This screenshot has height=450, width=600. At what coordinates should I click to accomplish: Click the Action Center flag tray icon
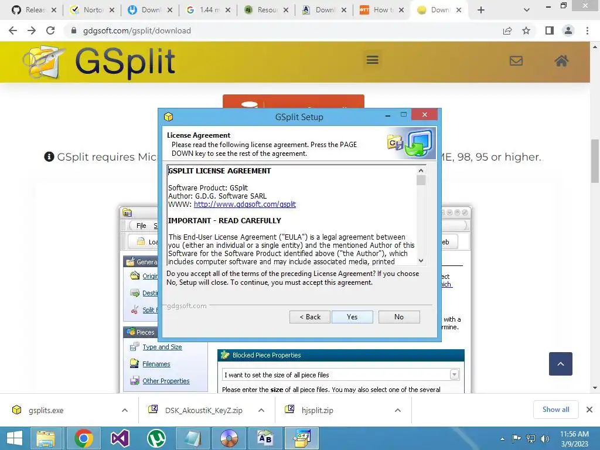(516, 439)
